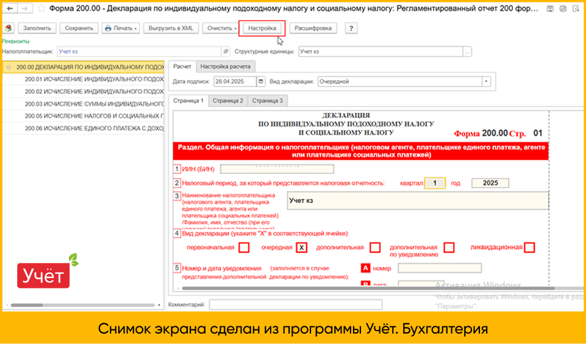Select 200.01 ИСЧИСЛЕНИЕ ИНДИВИДУАЛЬНОГО tree row

click(84, 79)
